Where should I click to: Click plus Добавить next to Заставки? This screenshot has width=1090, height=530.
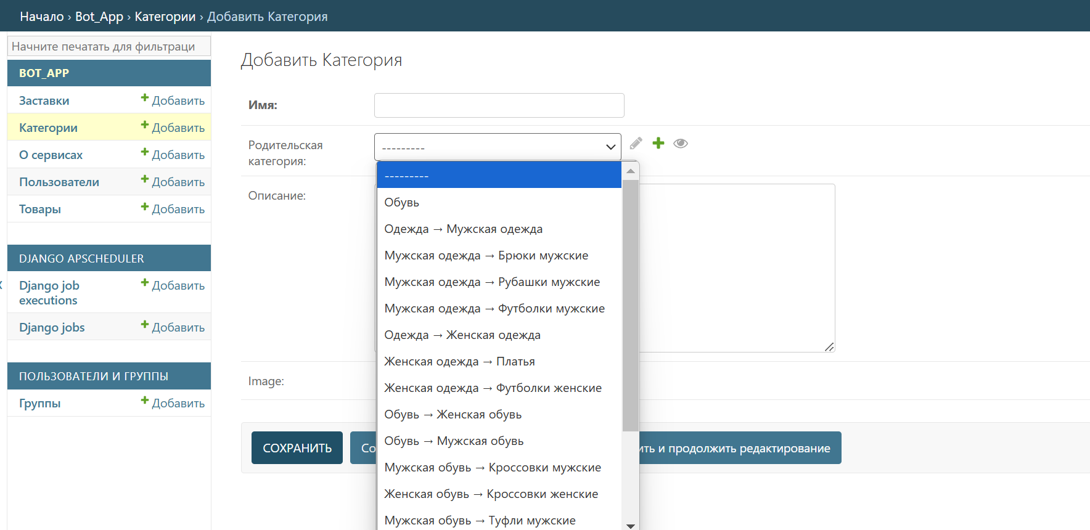[x=173, y=100]
